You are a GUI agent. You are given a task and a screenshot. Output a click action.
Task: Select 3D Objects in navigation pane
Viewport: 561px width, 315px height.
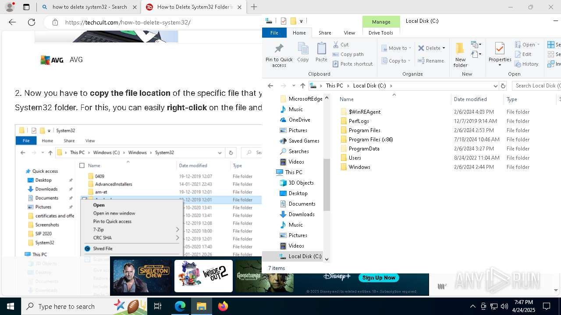coord(301,183)
